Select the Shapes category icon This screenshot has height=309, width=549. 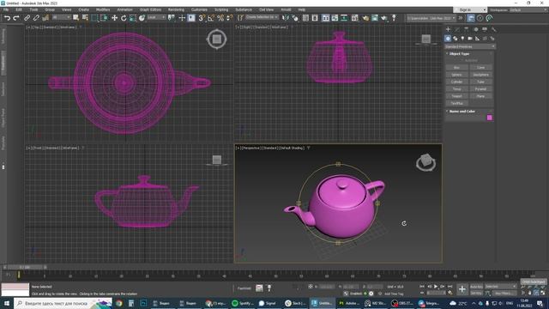[455, 39]
